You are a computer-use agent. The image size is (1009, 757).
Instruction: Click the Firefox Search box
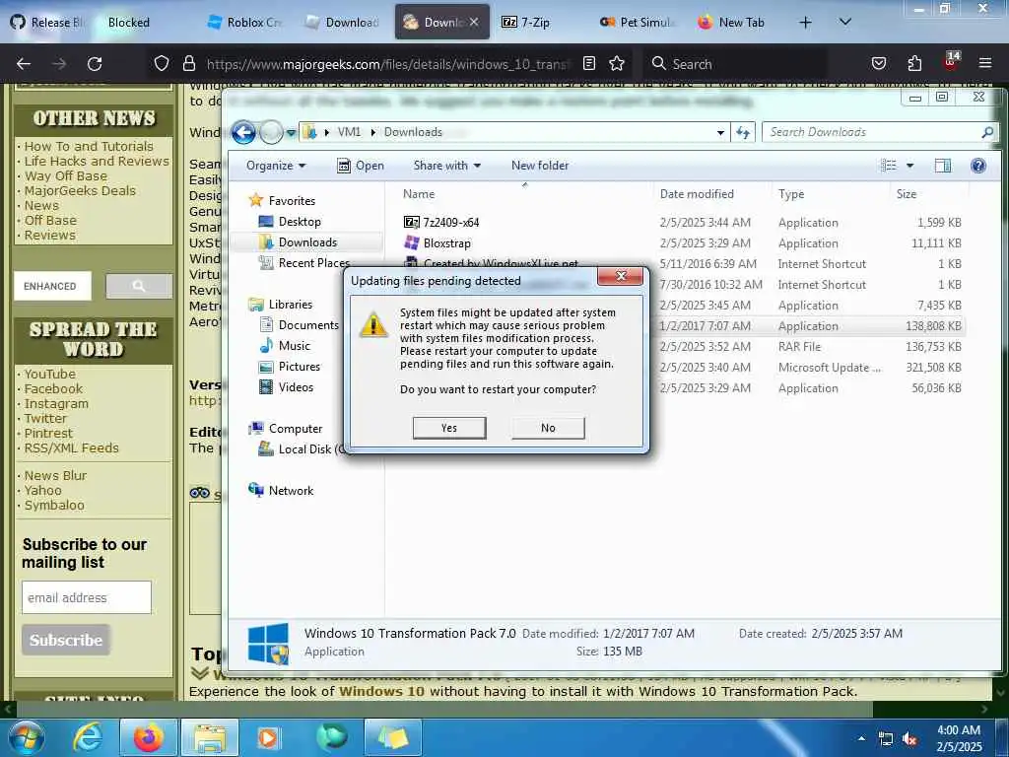[x=735, y=64]
